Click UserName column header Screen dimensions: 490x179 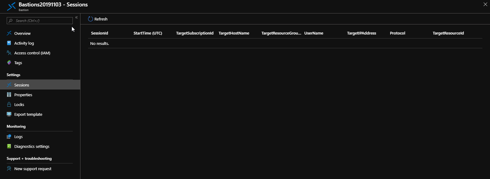[x=314, y=33]
